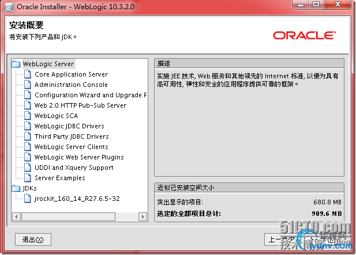Click the Web 2.0 HTTP Pub-Sub Server icon
The width and height of the screenshot is (356, 255).
[28, 105]
